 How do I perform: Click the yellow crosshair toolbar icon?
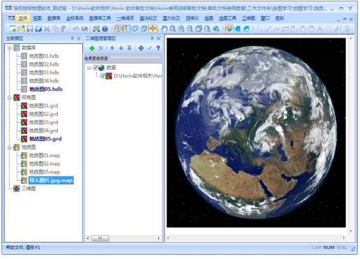152,29
